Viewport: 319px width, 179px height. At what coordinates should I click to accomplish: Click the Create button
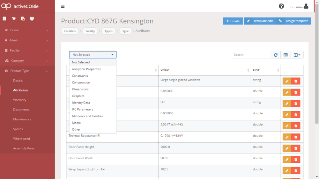(x=233, y=21)
